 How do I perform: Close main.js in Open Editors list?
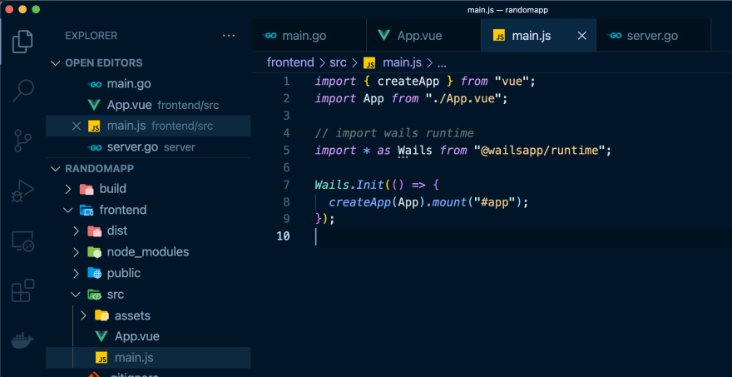coord(76,126)
